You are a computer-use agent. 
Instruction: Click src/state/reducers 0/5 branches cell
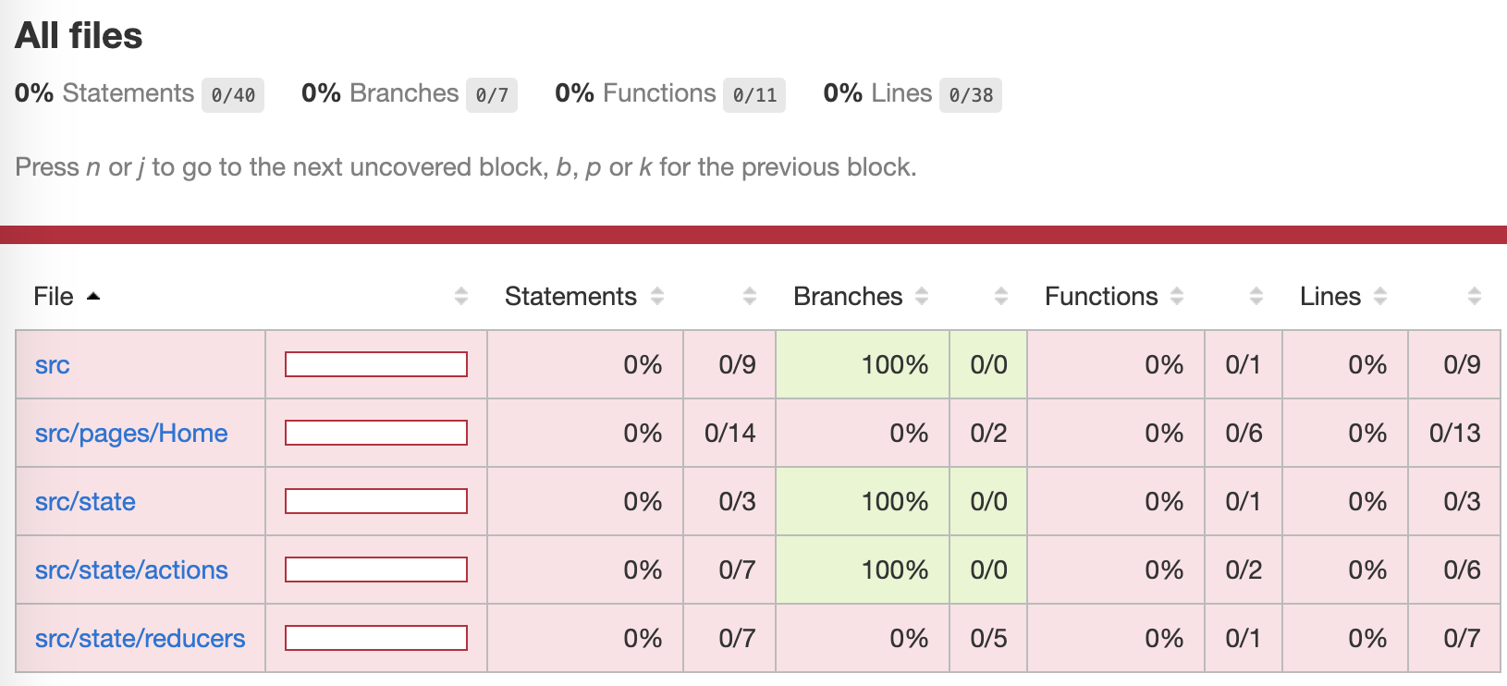pos(988,638)
